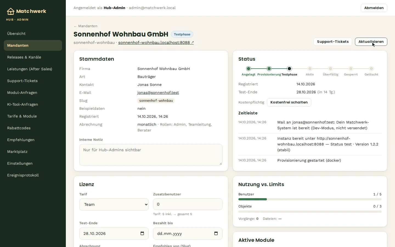Viewport: 395px width, 247px height.
Task: Open Empfehlungen page
Action: point(33,140)
